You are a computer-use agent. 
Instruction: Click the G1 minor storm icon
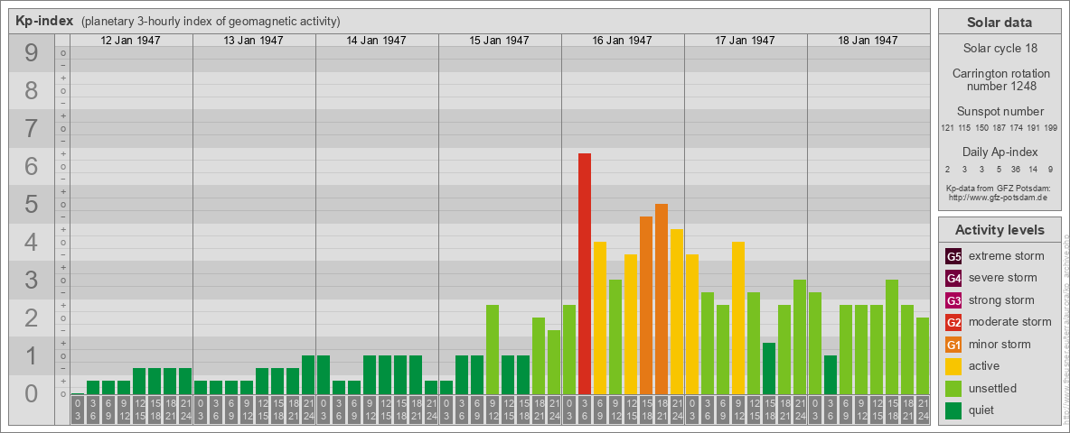[953, 345]
